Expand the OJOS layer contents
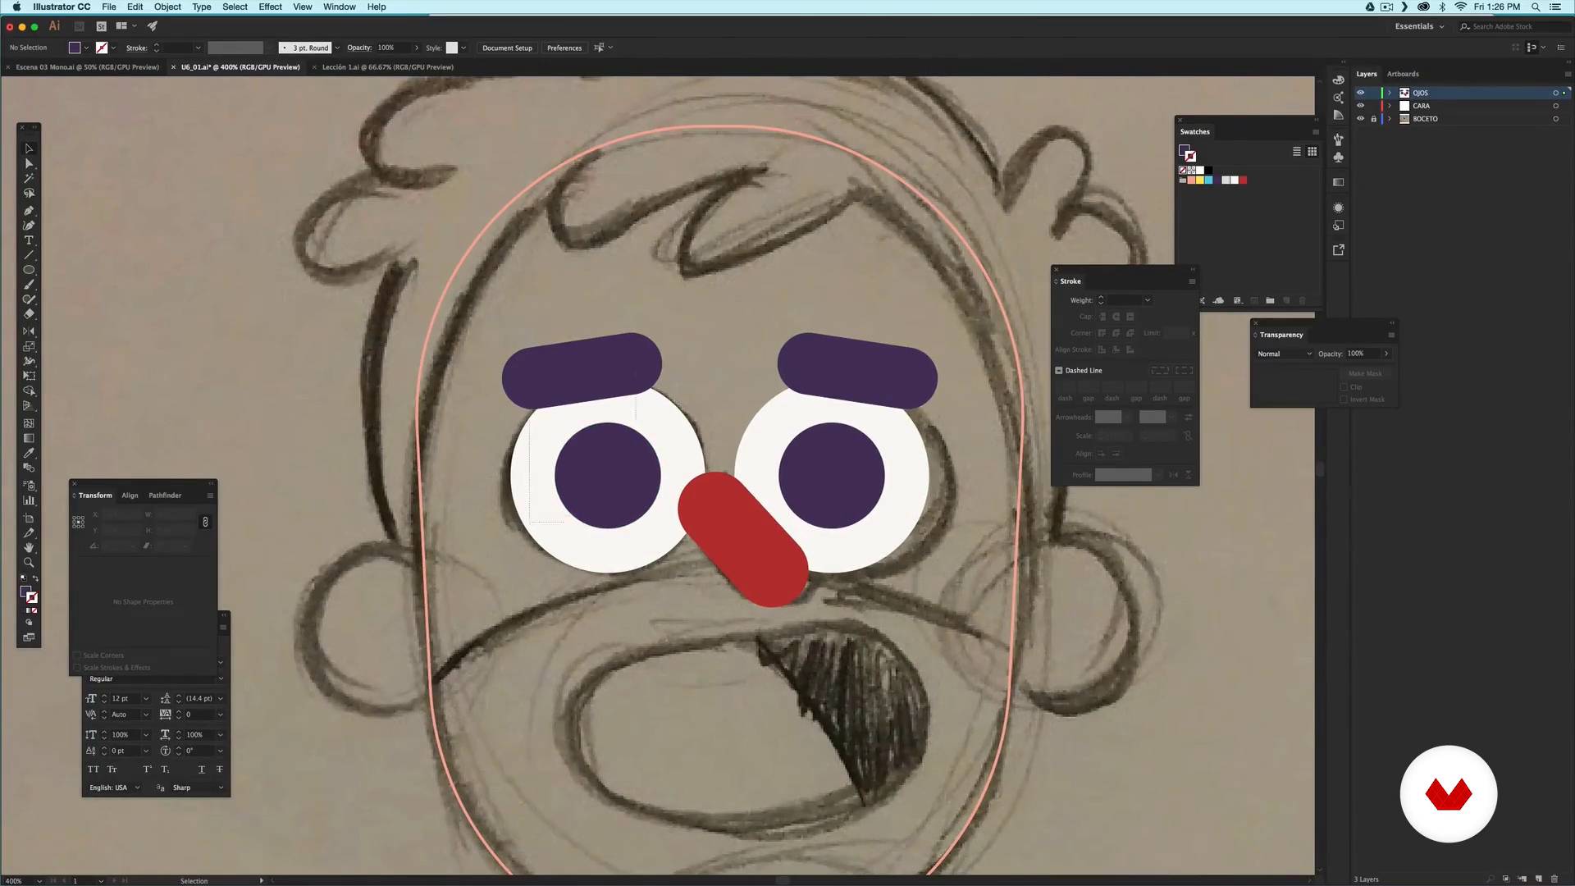 click(1390, 93)
